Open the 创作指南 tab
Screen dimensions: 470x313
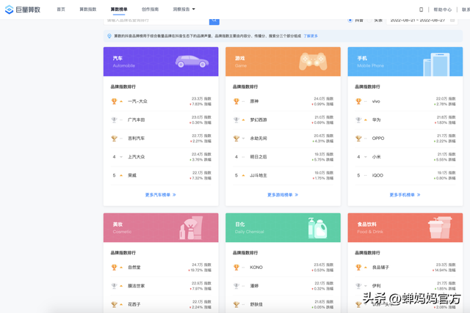coord(150,10)
